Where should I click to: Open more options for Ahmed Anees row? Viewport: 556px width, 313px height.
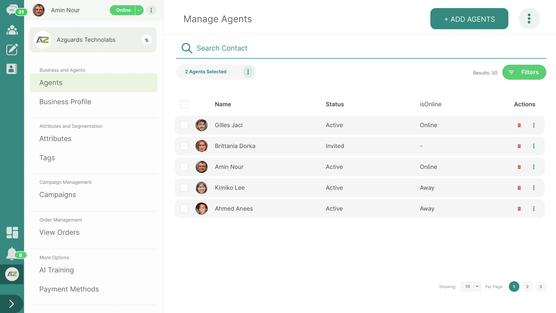(534, 209)
